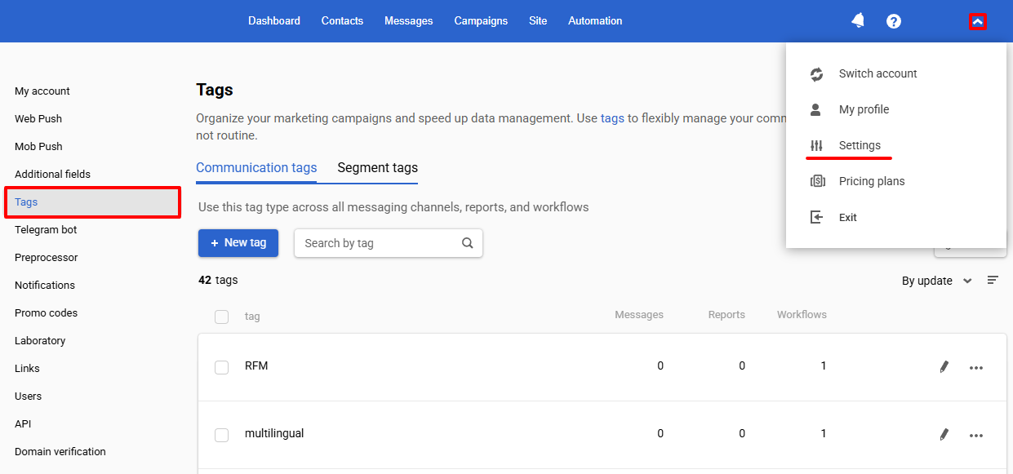The width and height of the screenshot is (1013, 474).
Task: Open Web Push settings in sidebar
Action: click(x=38, y=119)
